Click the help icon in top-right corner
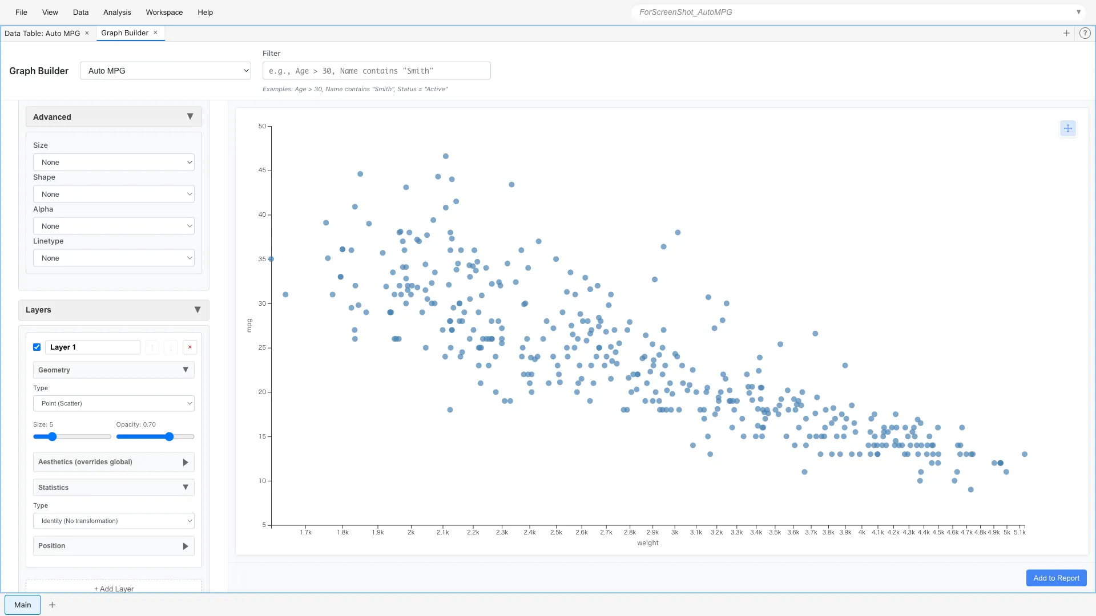1096x616 pixels. point(1085,33)
